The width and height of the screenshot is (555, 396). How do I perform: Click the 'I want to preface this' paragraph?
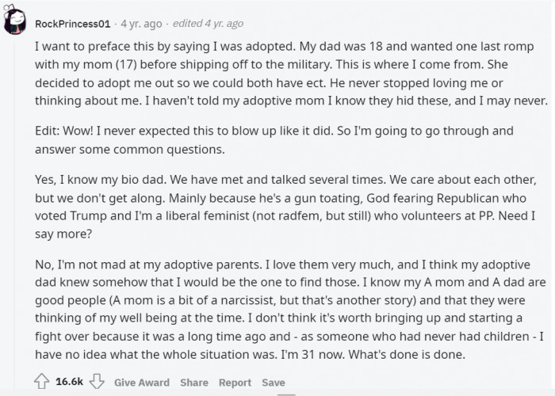pyautogui.click(x=291, y=74)
